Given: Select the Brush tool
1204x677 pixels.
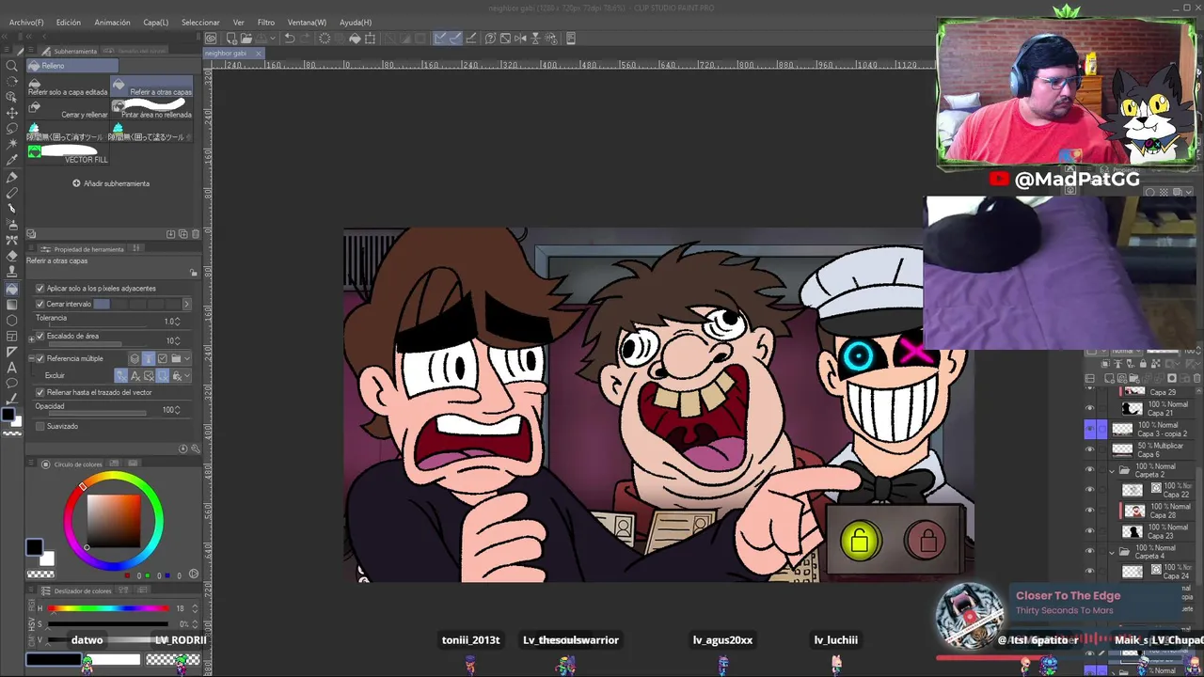Looking at the screenshot, I should coord(12,209).
